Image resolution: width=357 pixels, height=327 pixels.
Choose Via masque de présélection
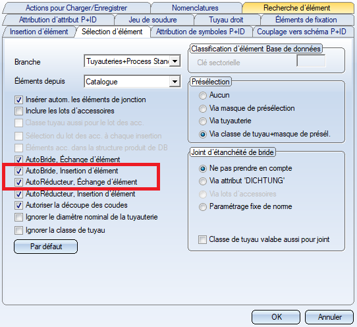(203, 109)
